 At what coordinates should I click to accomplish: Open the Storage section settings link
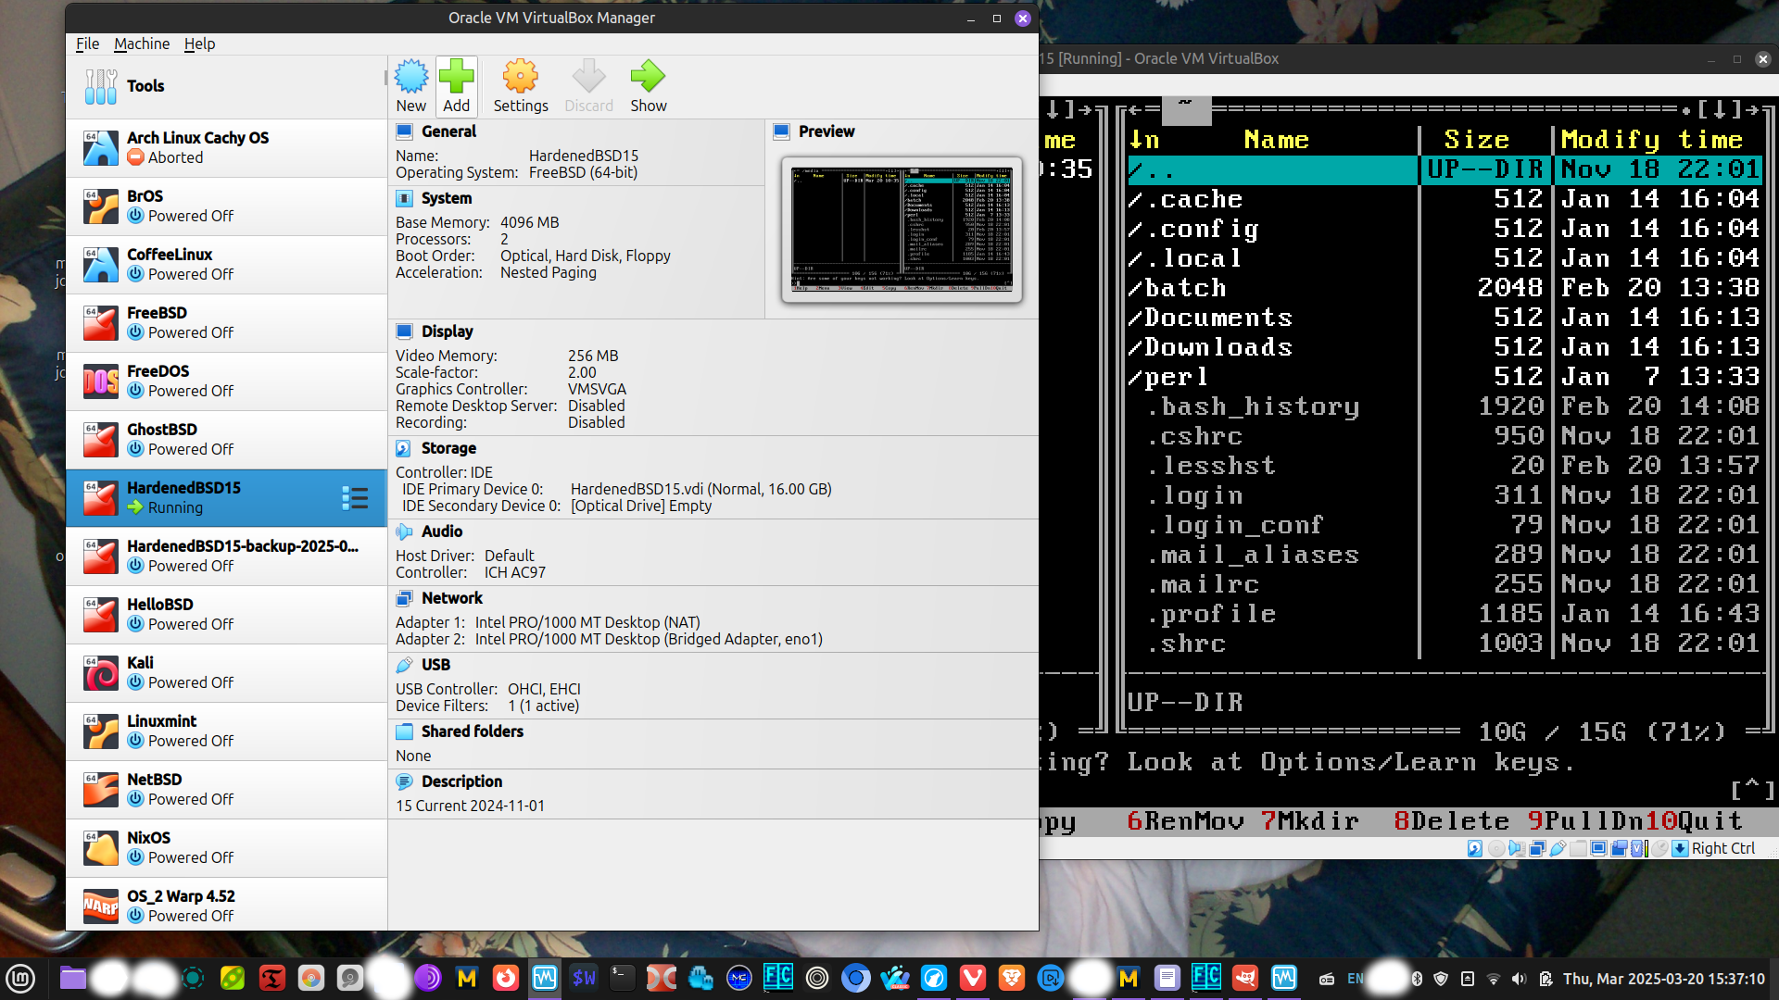point(448,448)
